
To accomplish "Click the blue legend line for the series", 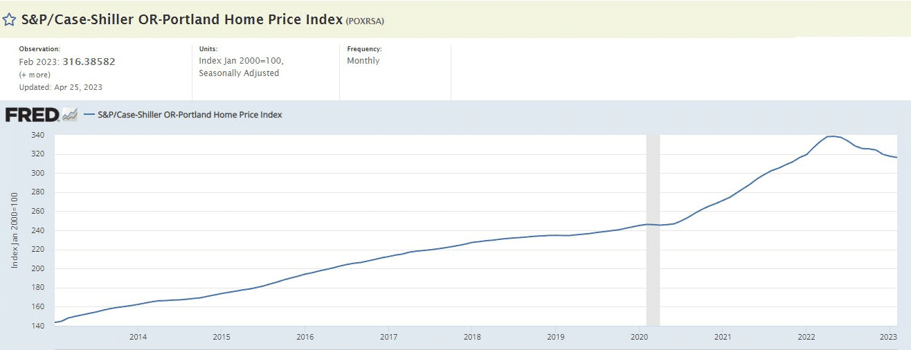I will pos(89,115).
